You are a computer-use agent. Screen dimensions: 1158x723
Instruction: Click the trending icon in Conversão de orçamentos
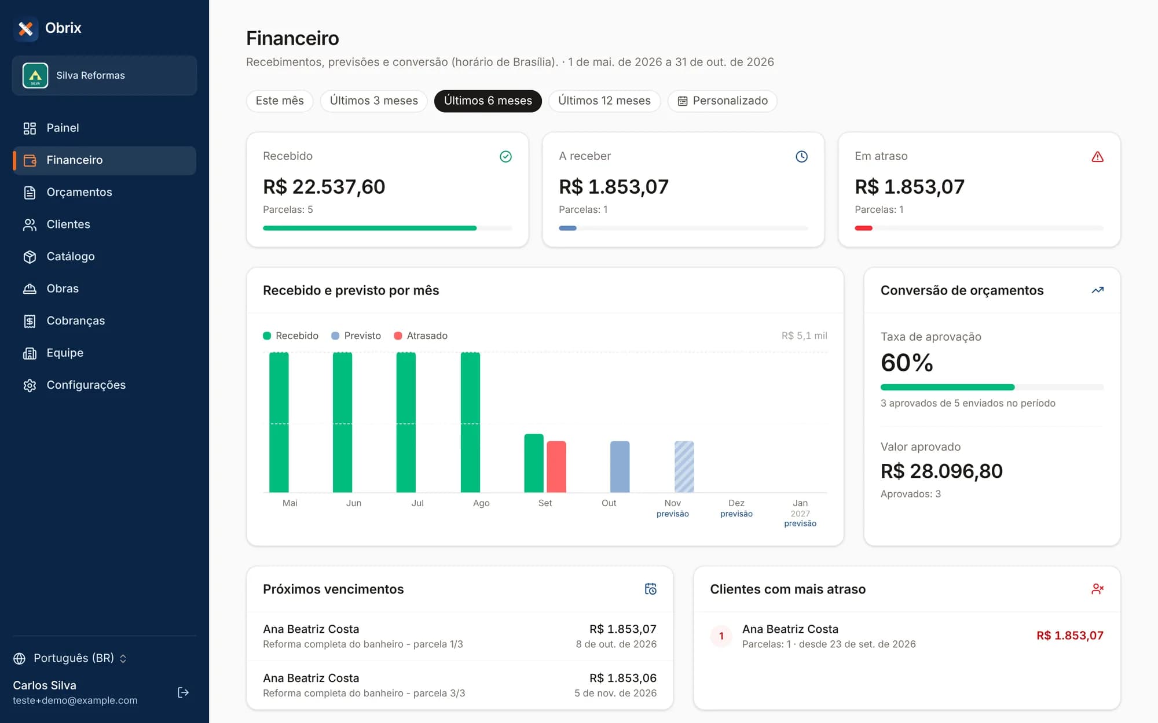click(x=1097, y=290)
